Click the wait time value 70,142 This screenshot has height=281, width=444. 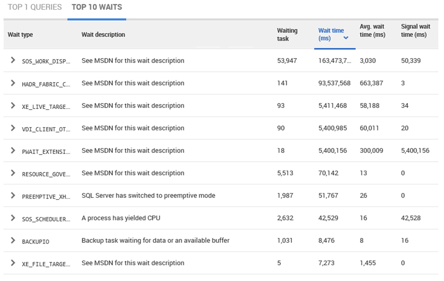click(x=328, y=173)
